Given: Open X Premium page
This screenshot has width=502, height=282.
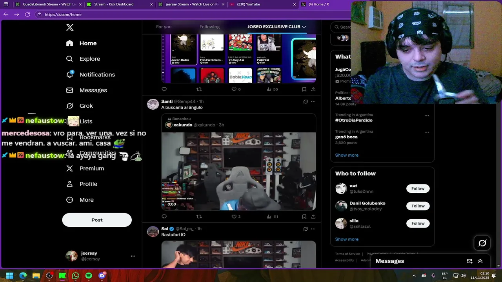Looking at the screenshot, I should point(85,168).
